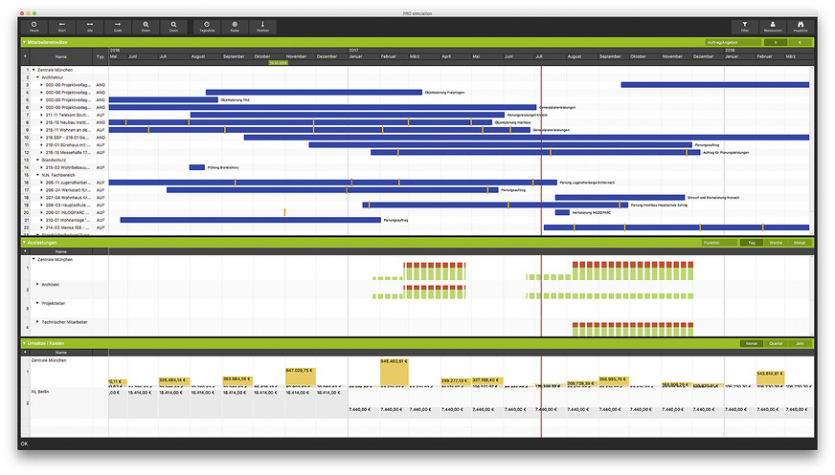
Task: Set Umsätze view to Quartal
Action: coord(776,343)
